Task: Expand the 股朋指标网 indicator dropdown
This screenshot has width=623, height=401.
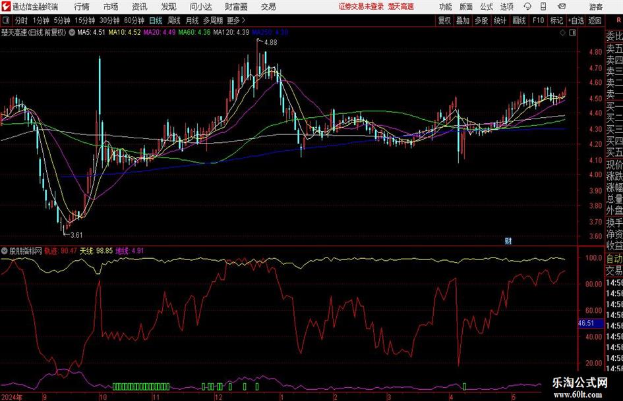Action: [x=5, y=251]
